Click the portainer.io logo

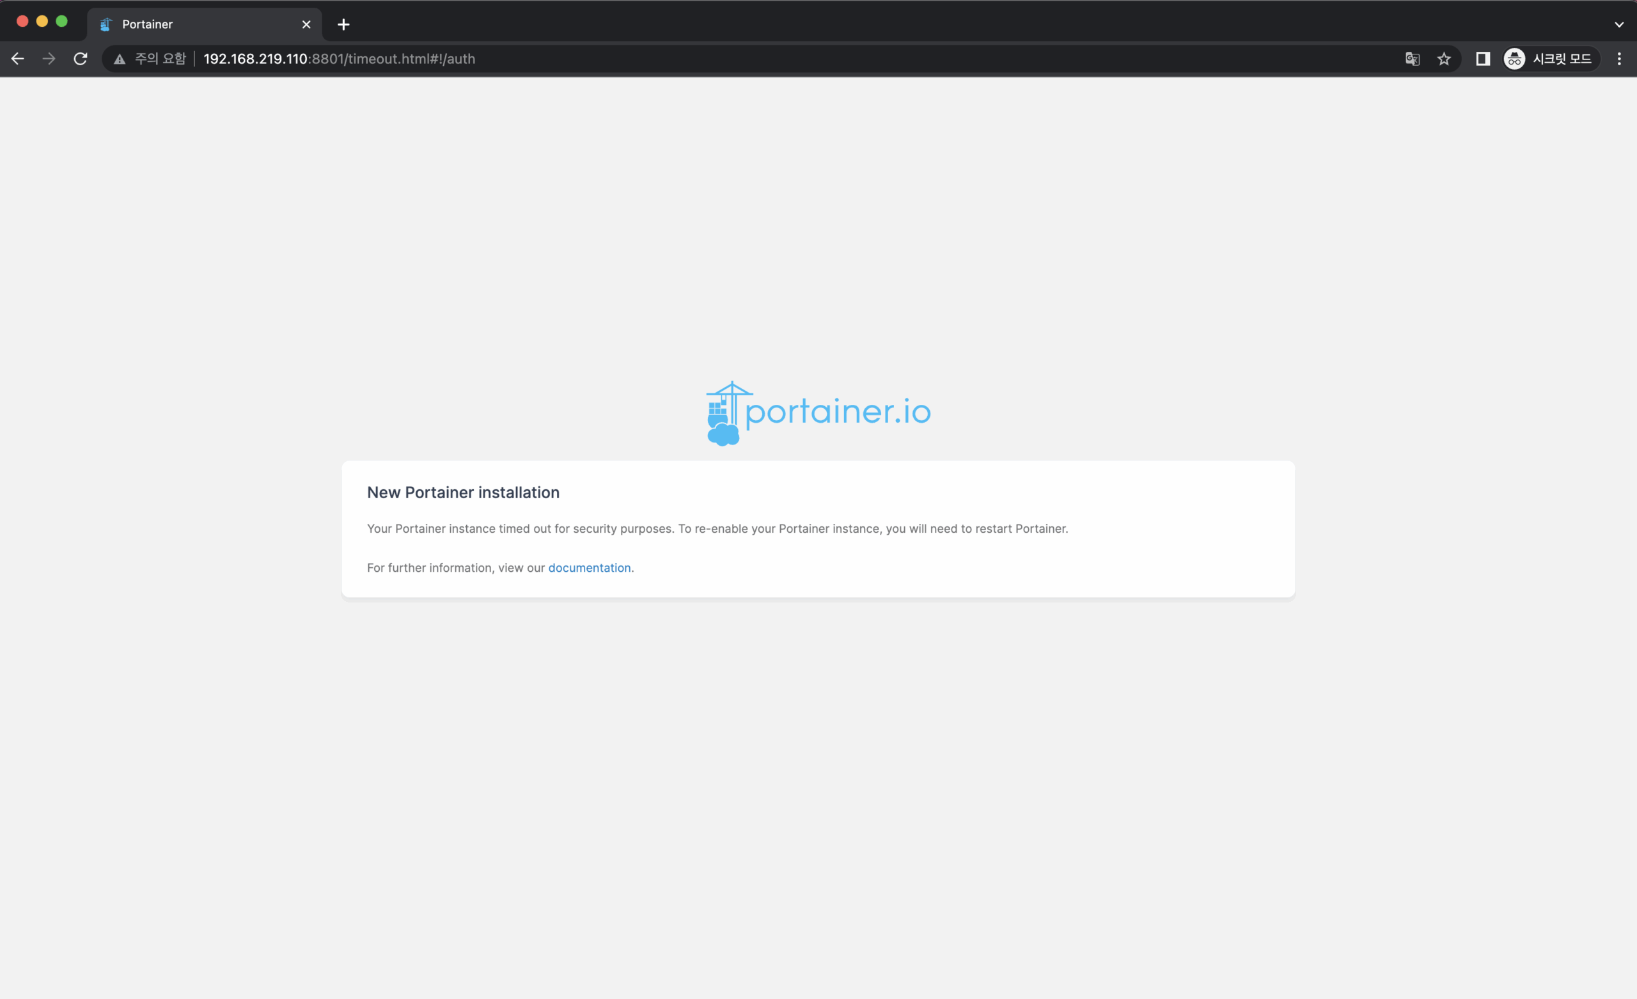click(x=818, y=413)
